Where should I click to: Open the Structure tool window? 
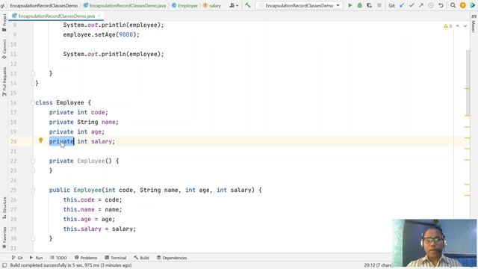tap(4, 208)
